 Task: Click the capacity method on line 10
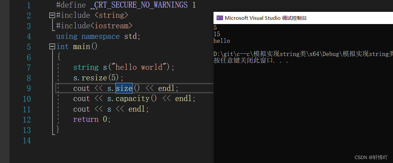click(x=132, y=99)
